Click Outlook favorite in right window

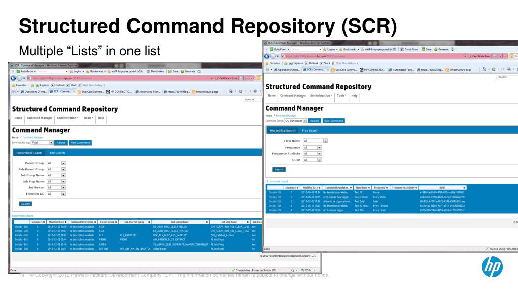pyautogui.click(x=311, y=63)
